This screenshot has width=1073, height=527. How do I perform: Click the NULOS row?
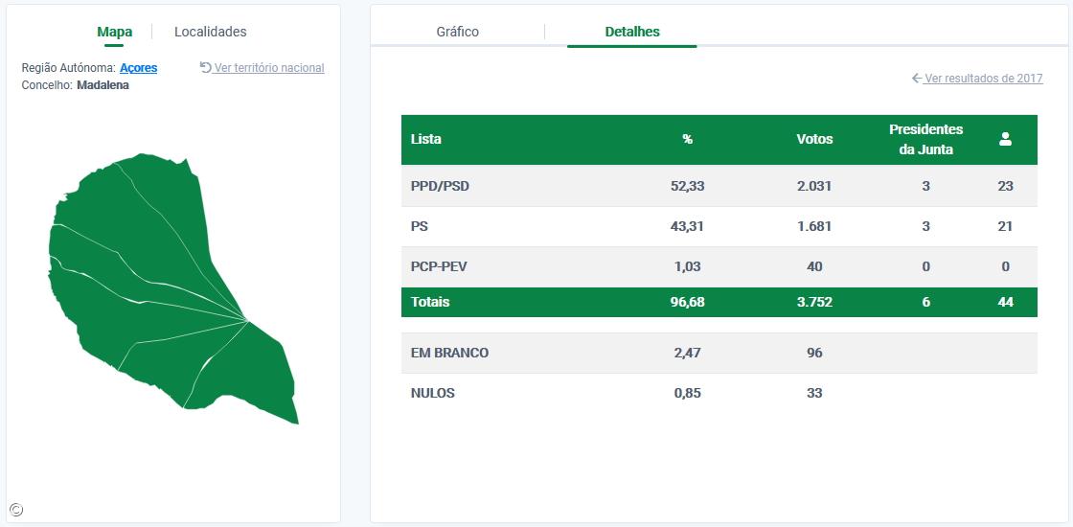(x=719, y=393)
